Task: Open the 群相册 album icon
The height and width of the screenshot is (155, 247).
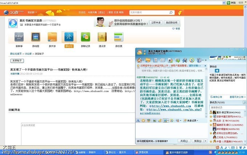Action: pos(36,37)
